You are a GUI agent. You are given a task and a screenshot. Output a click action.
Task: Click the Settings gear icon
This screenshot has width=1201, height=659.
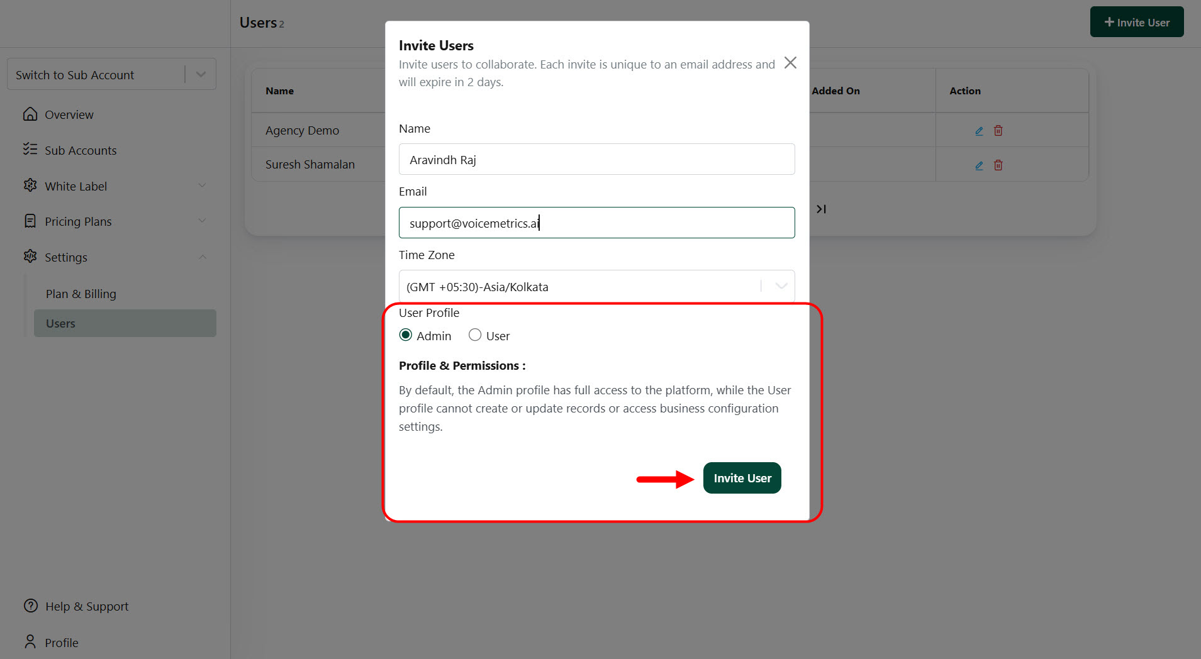(x=30, y=256)
